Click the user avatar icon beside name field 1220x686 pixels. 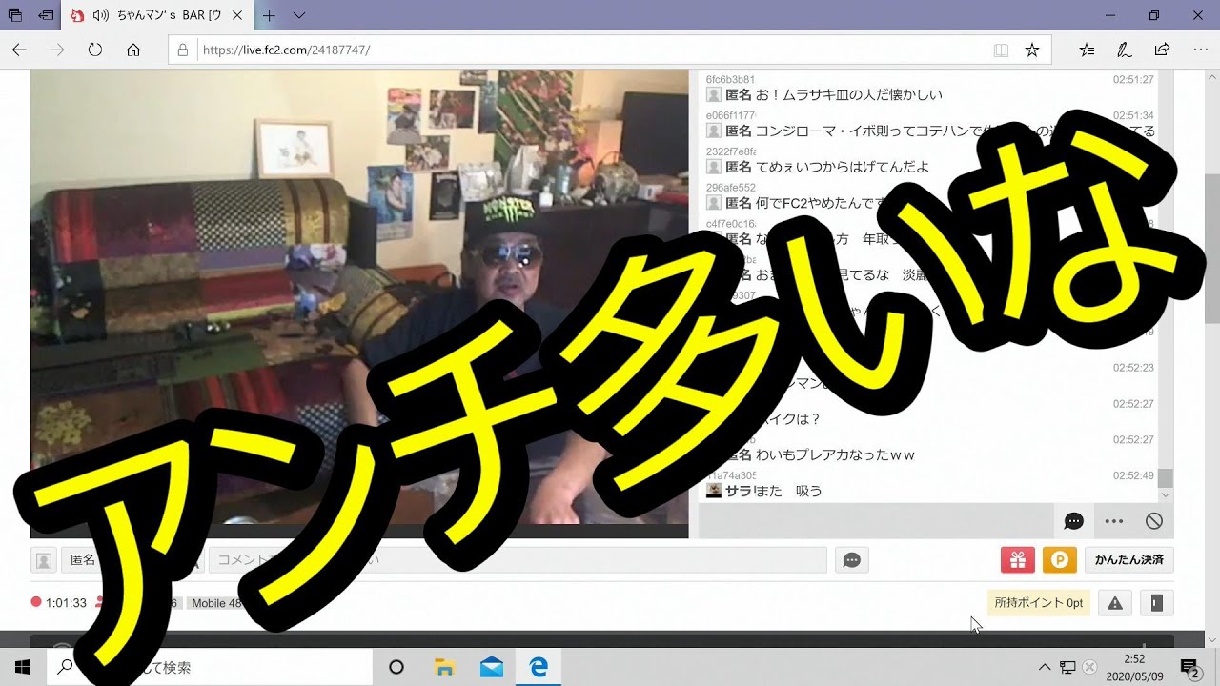click(x=44, y=560)
